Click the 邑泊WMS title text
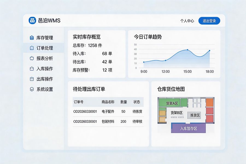Image resolution: width=246 pixels, height=164 pixels. [49, 20]
